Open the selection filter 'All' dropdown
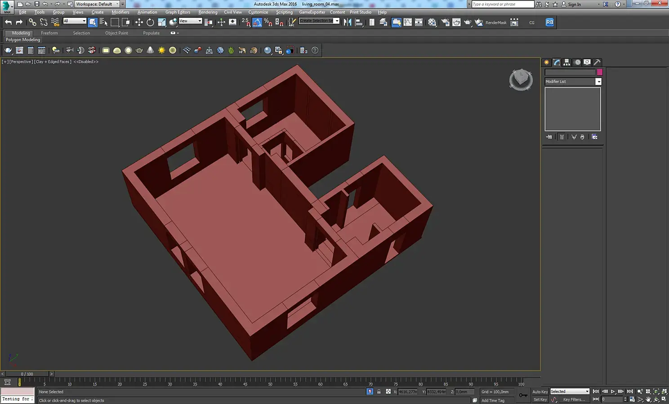 click(x=74, y=21)
